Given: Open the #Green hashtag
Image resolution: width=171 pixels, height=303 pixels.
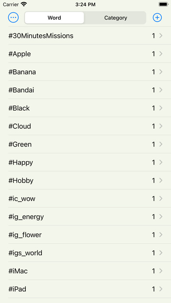Looking at the screenshot, I should tap(89, 145).
